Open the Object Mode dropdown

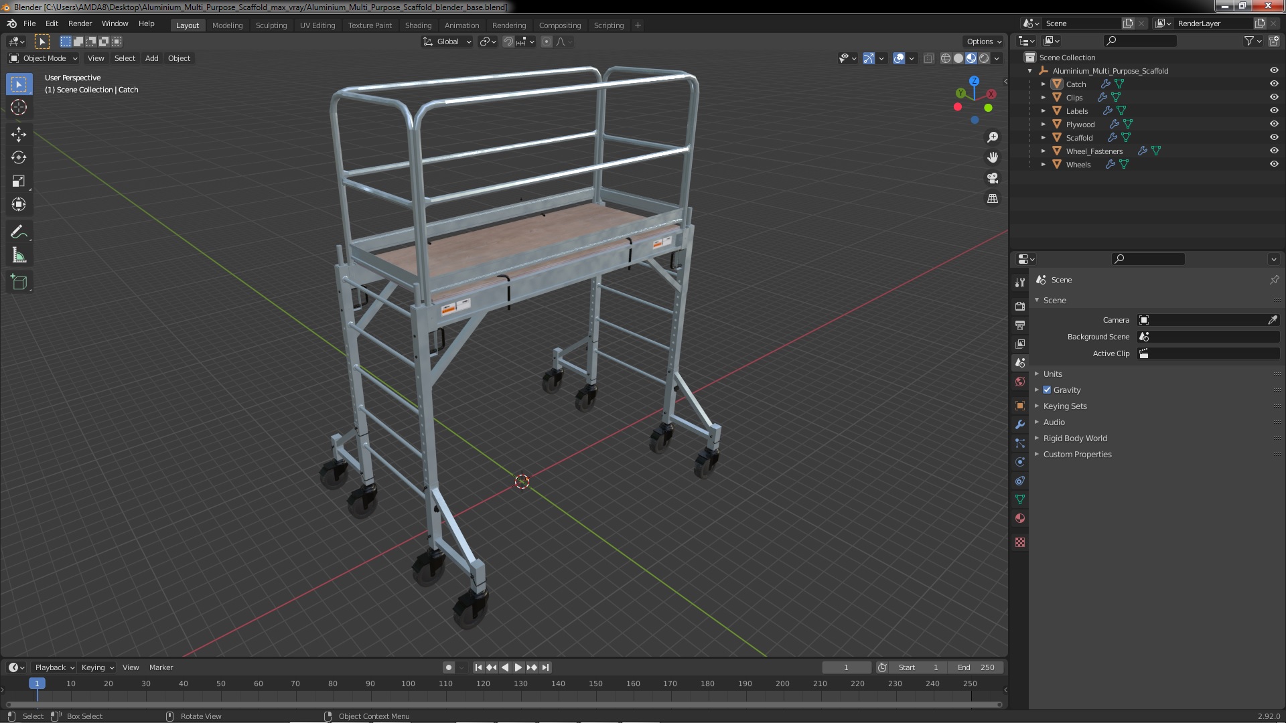click(x=44, y=58)
